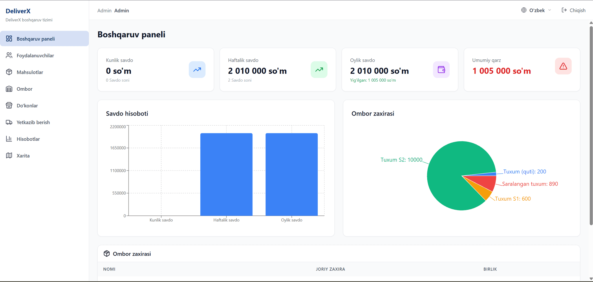Click the vertical page scrollbar

(x=591, y=124)
